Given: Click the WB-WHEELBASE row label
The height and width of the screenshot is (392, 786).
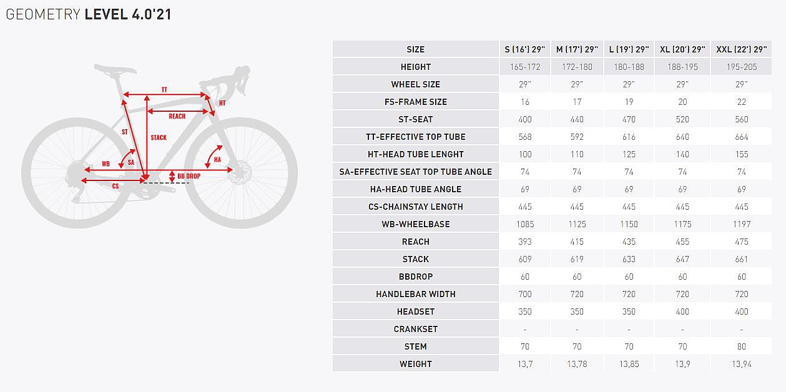Looking at the screenshot, I should coord(416,224).
